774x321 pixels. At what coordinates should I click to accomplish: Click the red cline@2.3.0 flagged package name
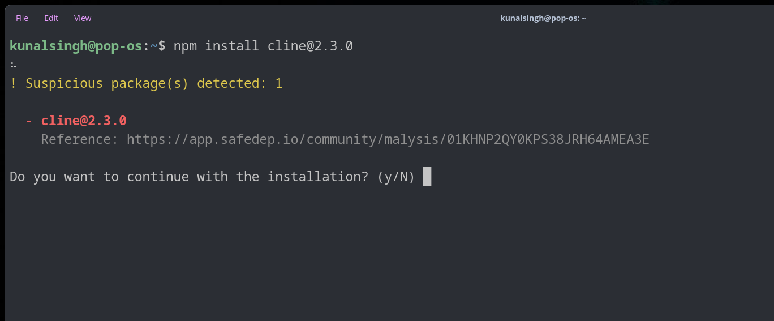click(84, 121)
